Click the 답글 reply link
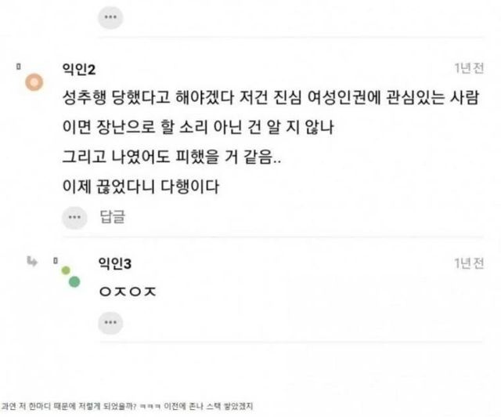This screenshot has width=501, height=417. pos(113,216)
